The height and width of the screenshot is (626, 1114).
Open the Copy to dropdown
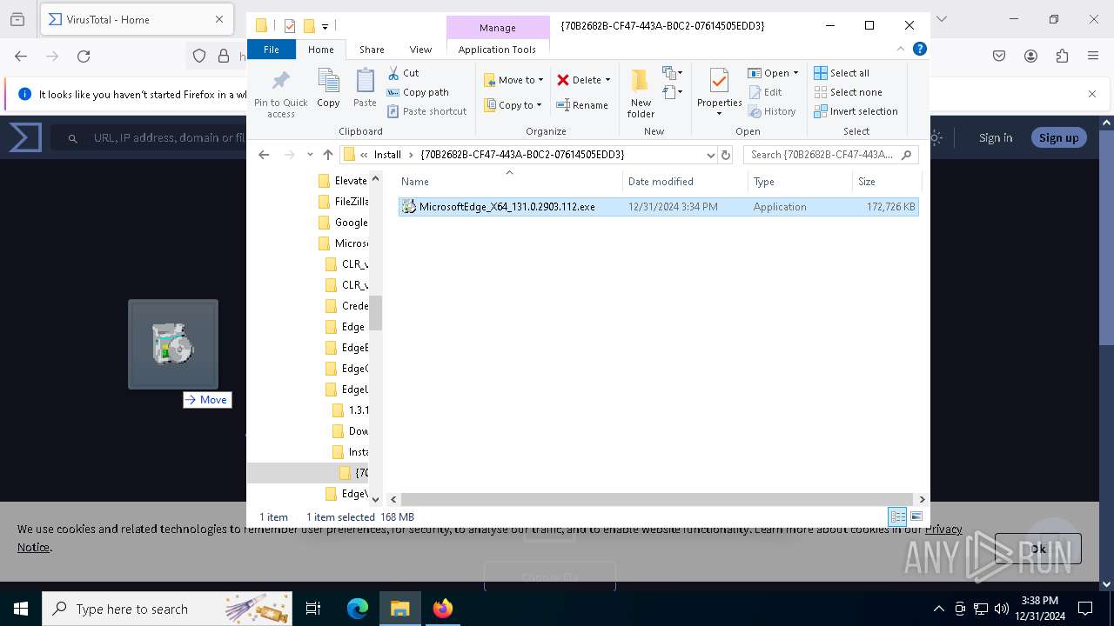(x=513, y=105)
